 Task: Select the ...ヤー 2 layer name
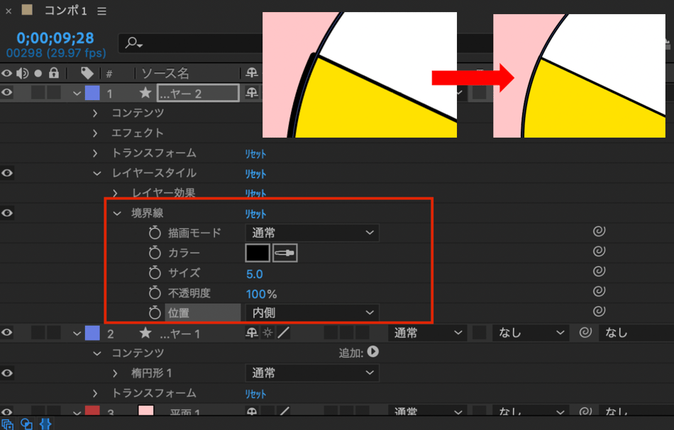[x=198, y=94]
